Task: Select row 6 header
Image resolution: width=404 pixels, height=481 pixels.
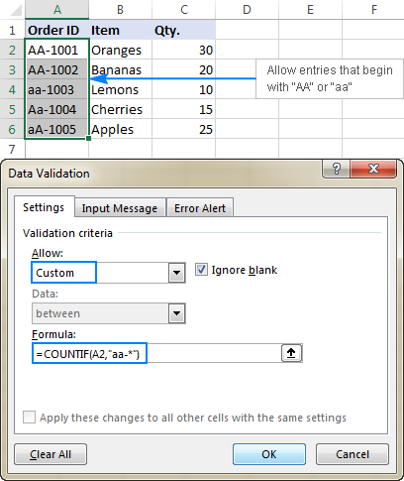Action: pos(12,129)
